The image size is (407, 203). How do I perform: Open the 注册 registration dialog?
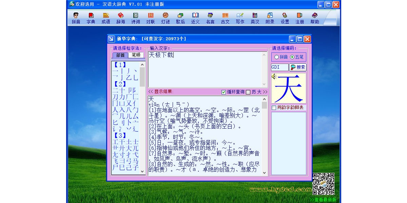coord(300,18)
